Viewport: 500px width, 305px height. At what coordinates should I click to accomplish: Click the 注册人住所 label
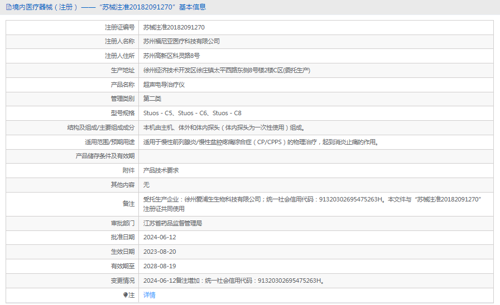pos(119,56)
